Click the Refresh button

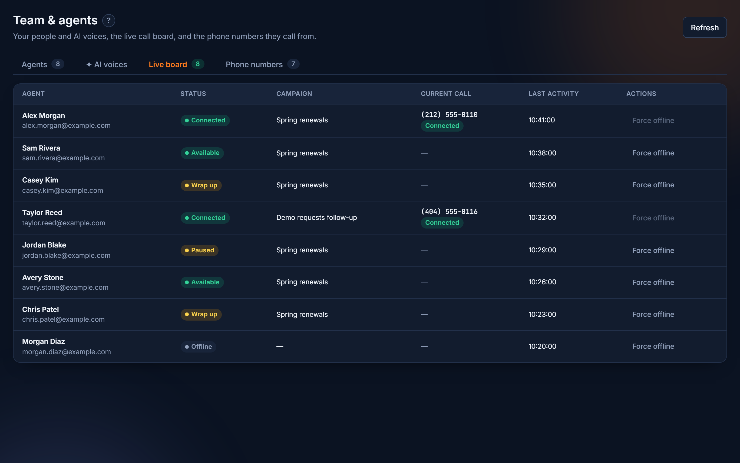(x=705, y=28)
